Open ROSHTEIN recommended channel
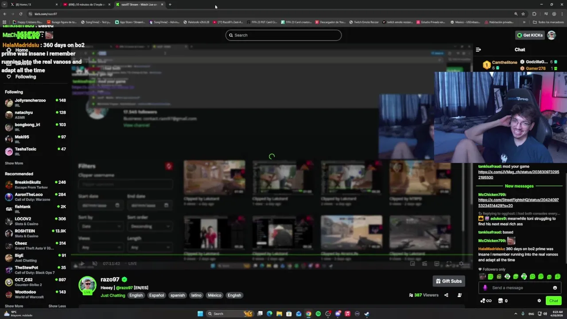This screenshot has width=567, height=319. pyautogui.click(x=35, y=233)
